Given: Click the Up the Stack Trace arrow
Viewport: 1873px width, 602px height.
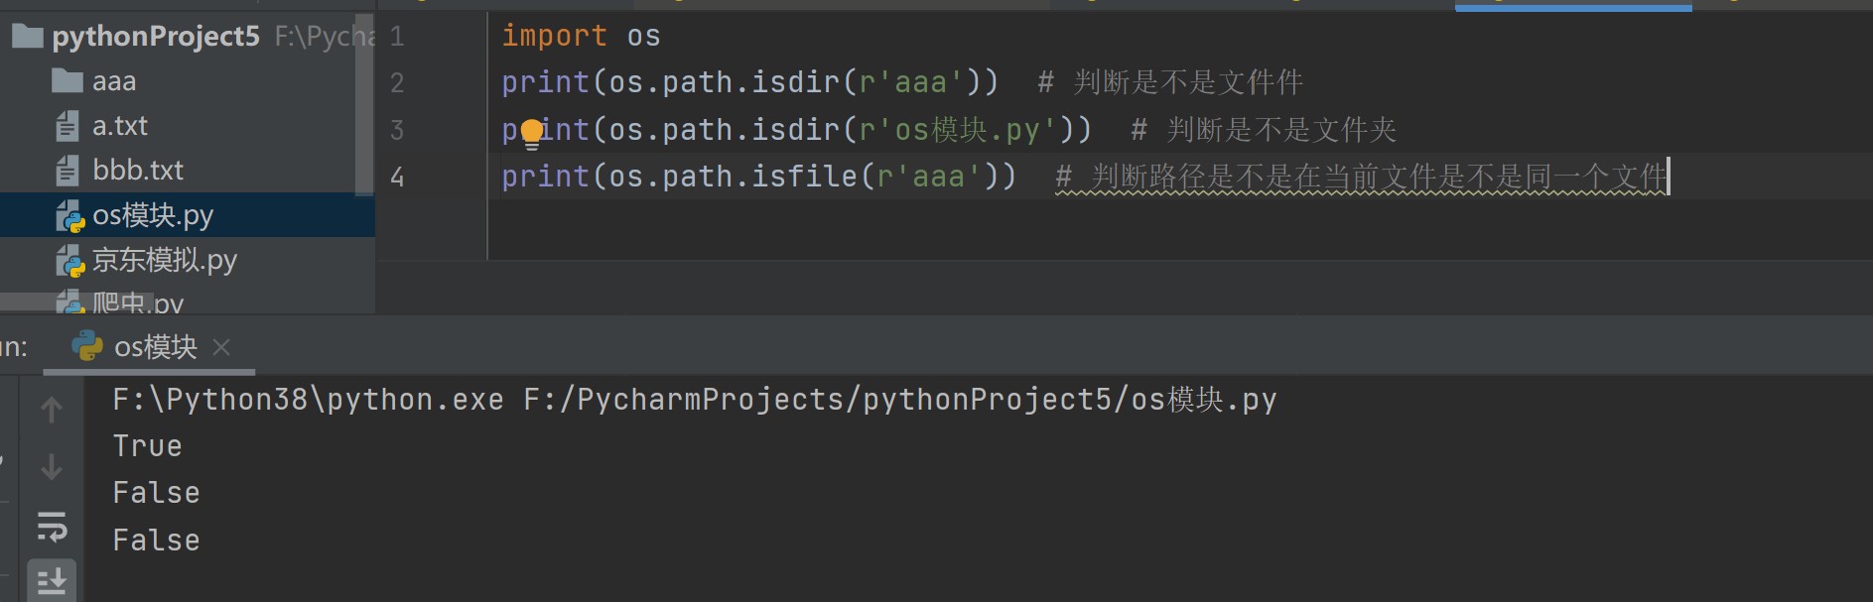Looking at the screenshot, I should pyautogui.click(x=52, y=410).
